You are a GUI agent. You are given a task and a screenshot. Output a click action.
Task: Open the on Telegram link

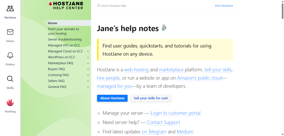coord(154,132)
